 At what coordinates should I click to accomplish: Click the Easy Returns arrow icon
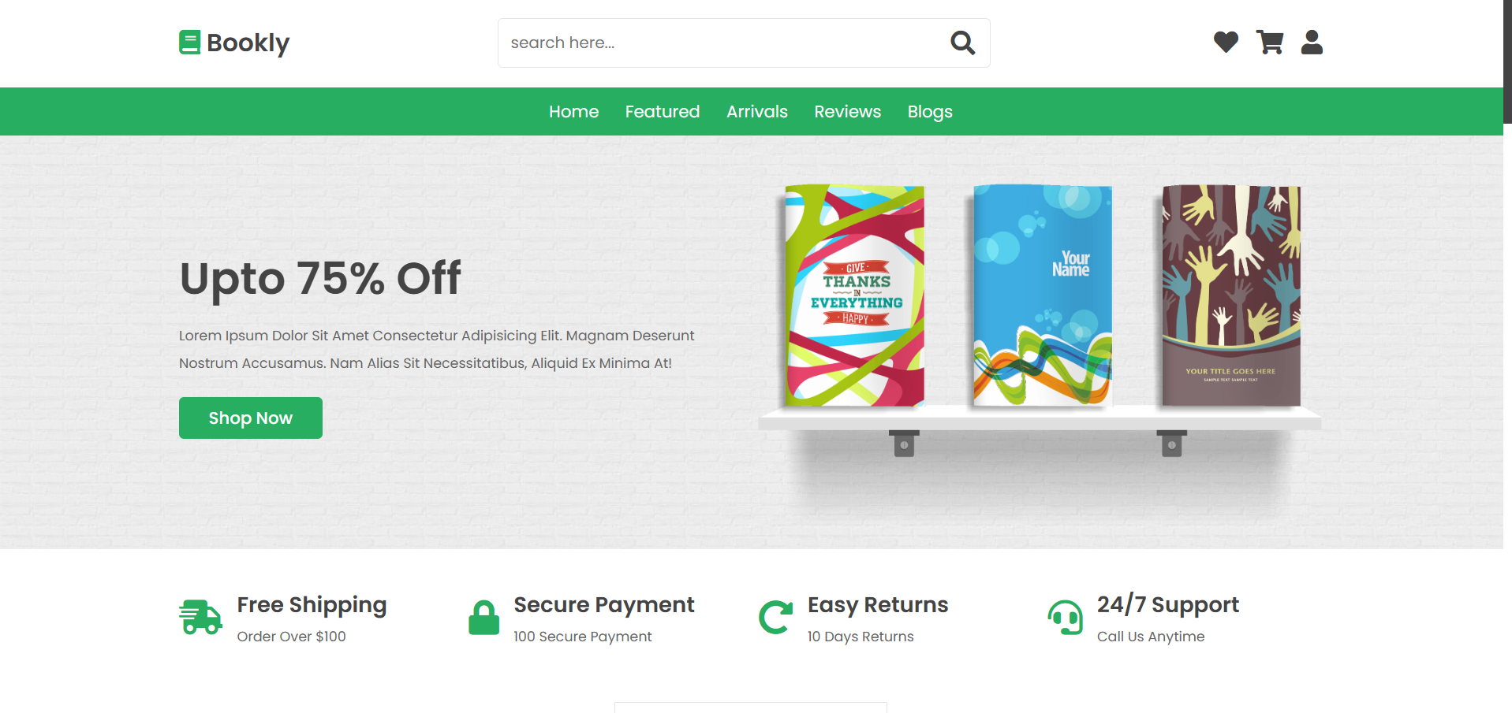pyautogui.click(x=775, y=617)
